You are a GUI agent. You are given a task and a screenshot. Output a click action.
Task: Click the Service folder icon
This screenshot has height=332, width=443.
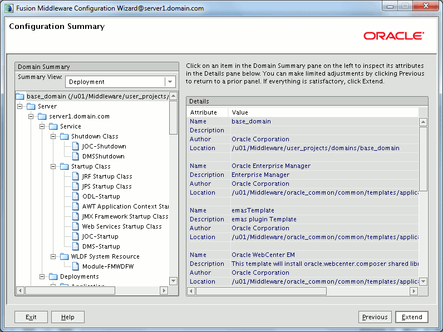tap(53, 126)
